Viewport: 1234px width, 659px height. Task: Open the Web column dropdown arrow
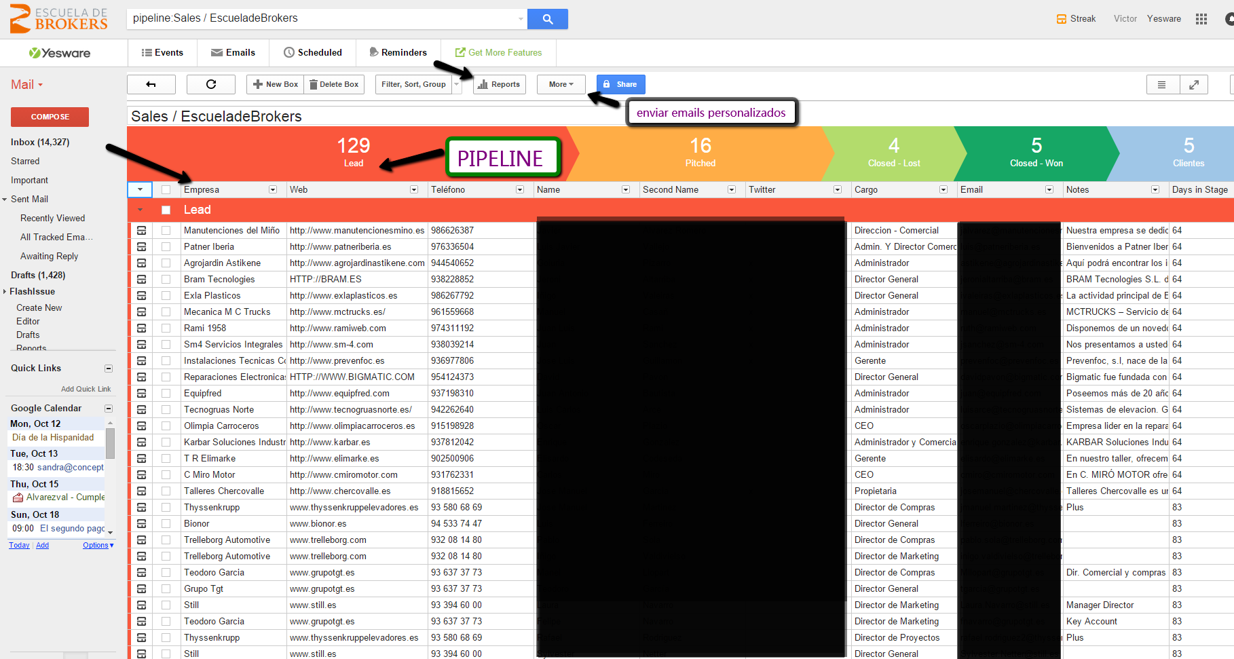(x=414, y=190)
